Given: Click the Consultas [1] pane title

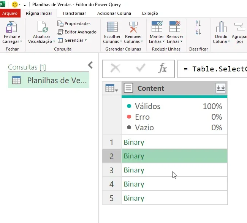Looking at the screenshot, I should tap(27, 67).
